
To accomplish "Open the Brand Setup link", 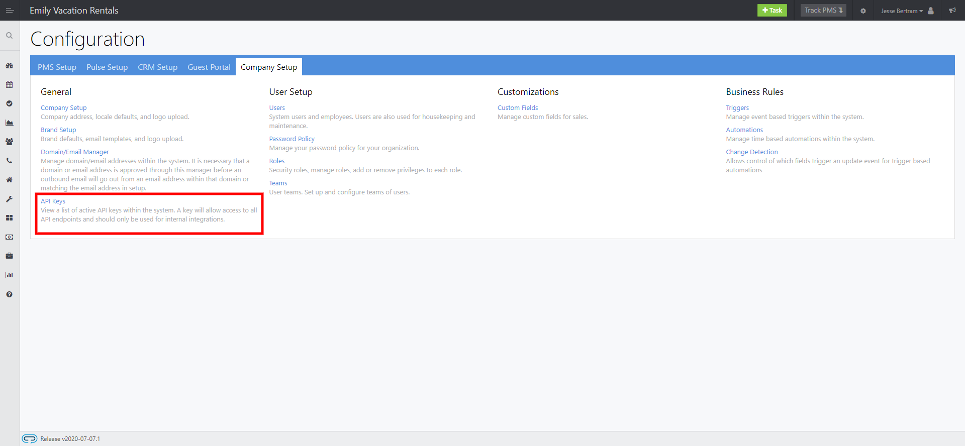I will pyautogui.click(x=58, y=130).
